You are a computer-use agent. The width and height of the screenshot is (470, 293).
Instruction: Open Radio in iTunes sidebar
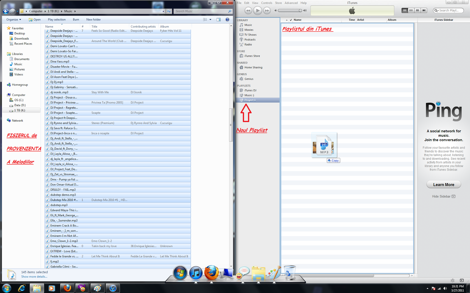coord(248,45)
